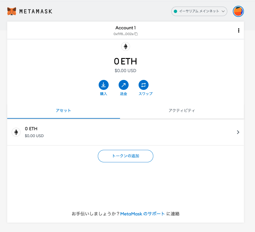
Task: Expand the ETH asset row chevron
Action: (x=238, y=132)
